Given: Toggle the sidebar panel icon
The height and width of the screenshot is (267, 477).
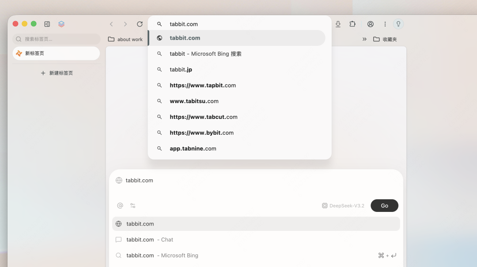Looking at the screenshot, I should 47,24.
